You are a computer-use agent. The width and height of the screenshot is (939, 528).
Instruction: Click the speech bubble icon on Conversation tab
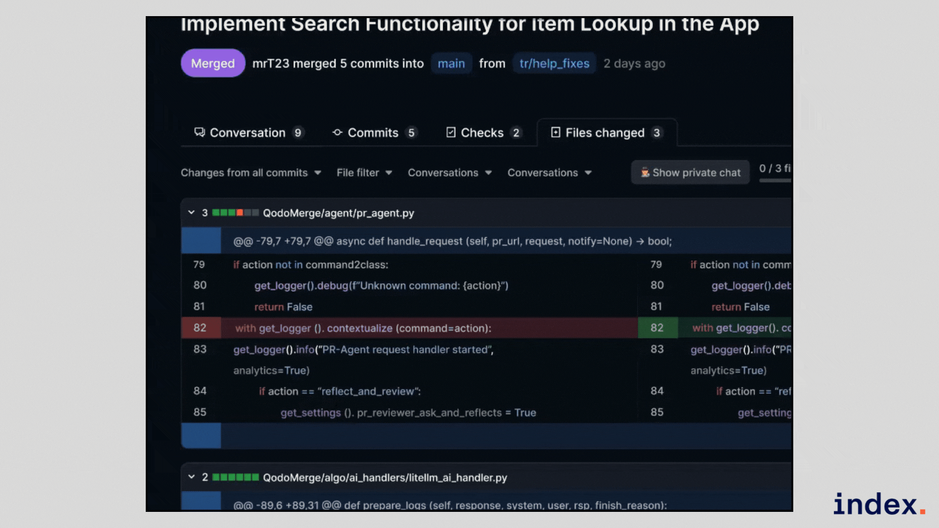pos(199,132)
